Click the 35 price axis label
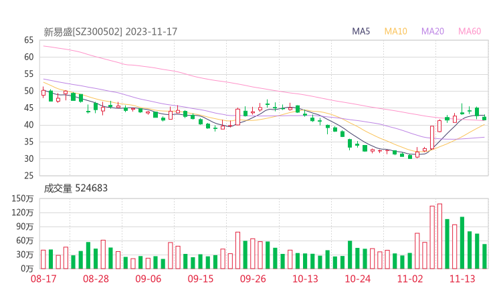This screenshot has height=294, width=495. click(29, 142)
